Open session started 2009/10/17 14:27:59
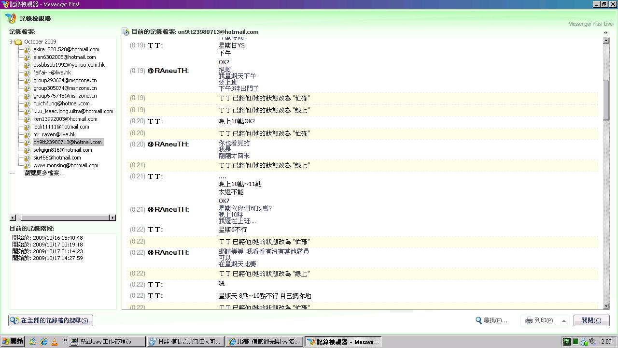The width and height of the screenshot is (618, 348). tap(47, 258)
